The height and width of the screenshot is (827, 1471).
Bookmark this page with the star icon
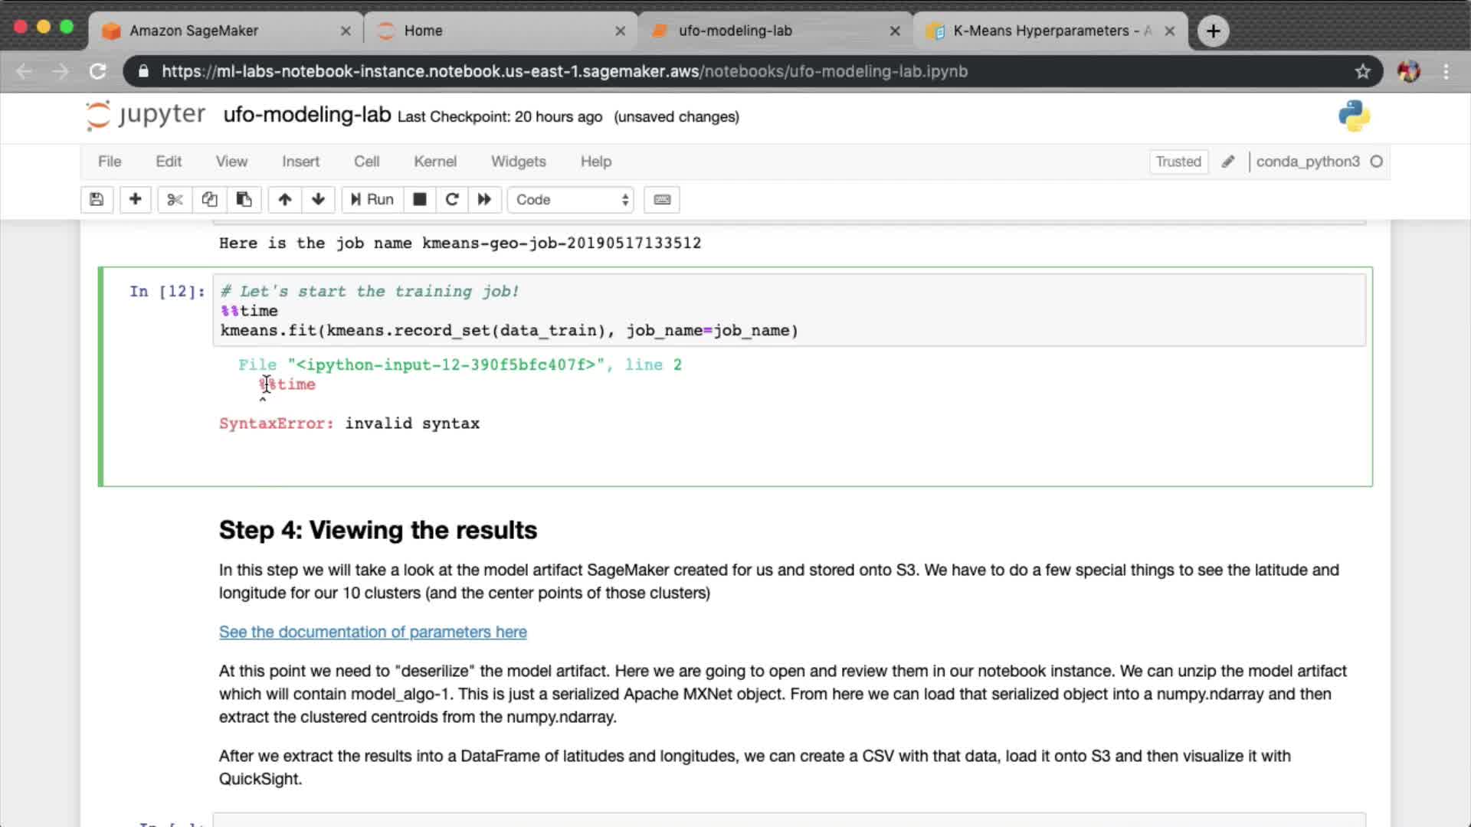tap(1362, 71)
